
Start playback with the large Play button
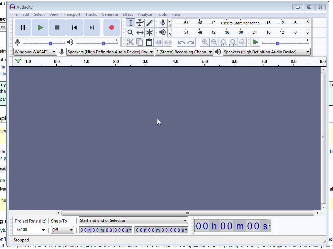click(x=40, y=28)
